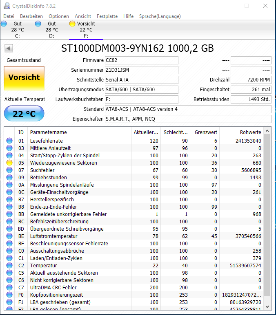Click the ST1000DM003-9YN162 disk model title
Image resolution: width=276 pixels, height=315 pixels.
pyautogui.click(x=137, y=48)
